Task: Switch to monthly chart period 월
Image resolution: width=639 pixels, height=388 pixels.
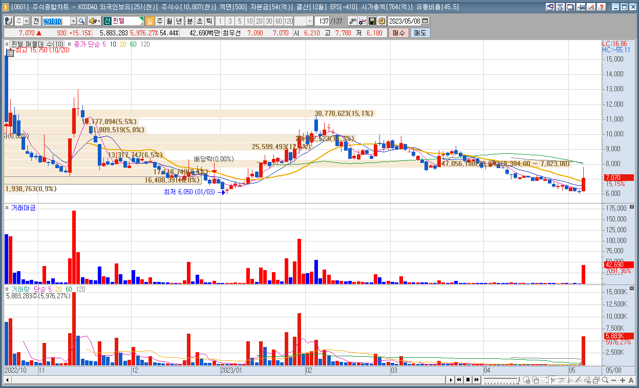Action: coord(169,21)
